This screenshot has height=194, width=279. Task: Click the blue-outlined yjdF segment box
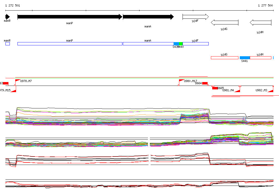click(x=196, y=44)
